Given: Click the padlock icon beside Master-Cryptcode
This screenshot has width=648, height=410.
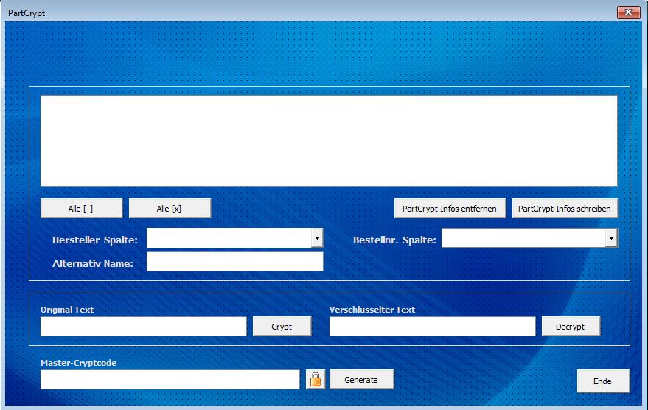Looking at the screenshot, I should click(316, 380).
